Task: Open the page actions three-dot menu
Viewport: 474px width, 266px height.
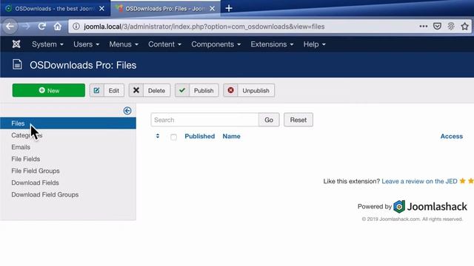Action: pos(423,27)
